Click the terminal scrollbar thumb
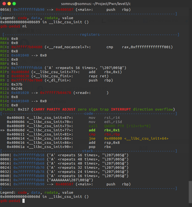 [x=190, y=192]
